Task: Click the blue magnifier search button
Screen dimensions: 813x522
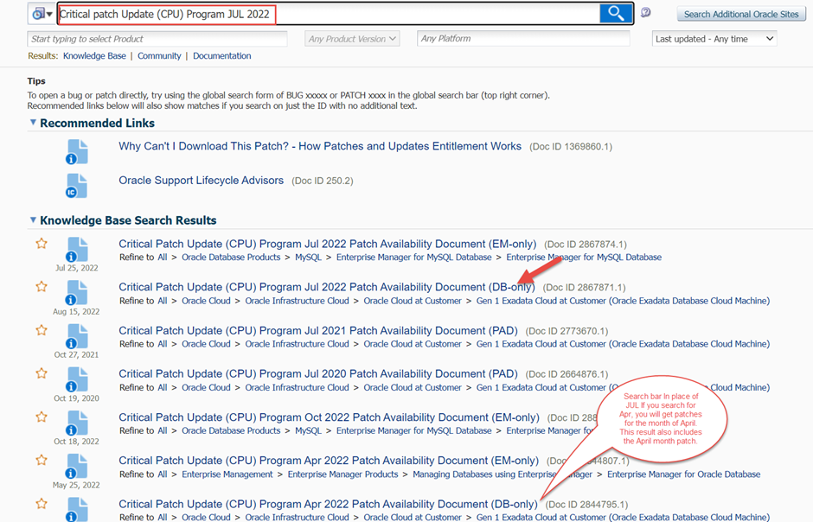Action: coord(616,14)
